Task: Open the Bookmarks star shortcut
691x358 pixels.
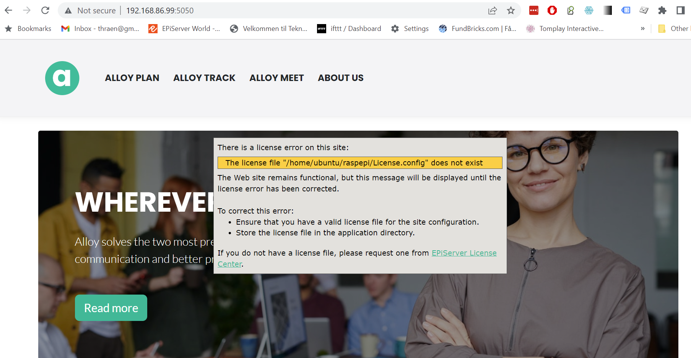Action: click(x=28, y=29)
